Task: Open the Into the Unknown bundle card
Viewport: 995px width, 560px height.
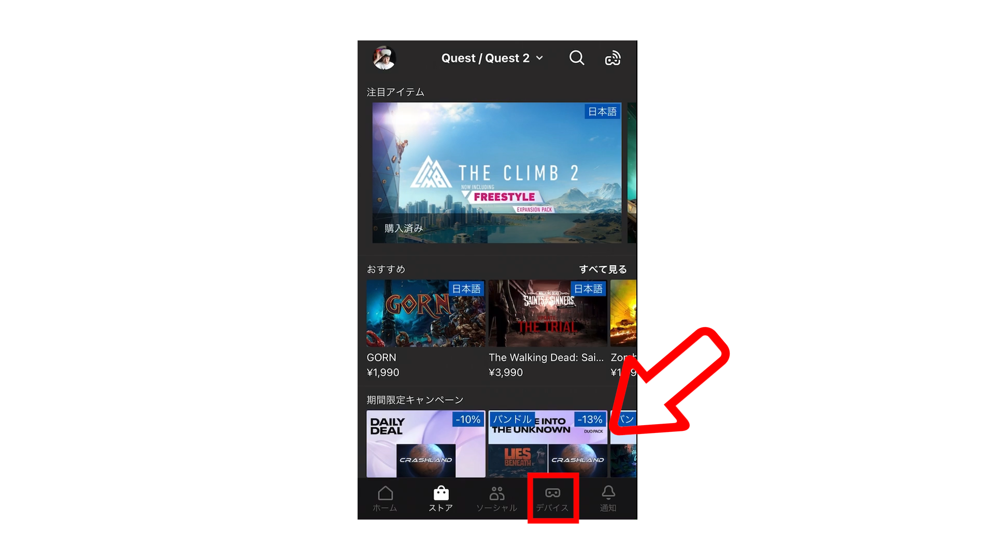Action: point(548,444)
